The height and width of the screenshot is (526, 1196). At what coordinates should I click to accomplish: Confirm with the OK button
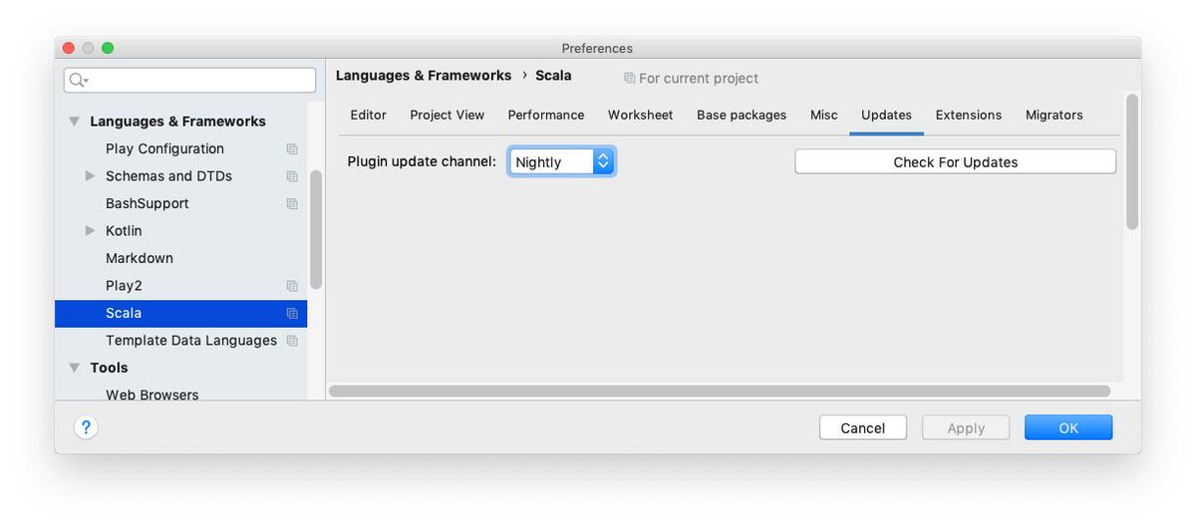[1068, 427]
